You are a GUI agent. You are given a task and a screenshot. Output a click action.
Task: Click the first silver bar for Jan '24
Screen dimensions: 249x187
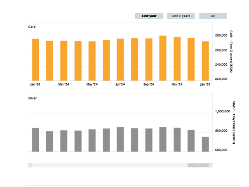35,139
